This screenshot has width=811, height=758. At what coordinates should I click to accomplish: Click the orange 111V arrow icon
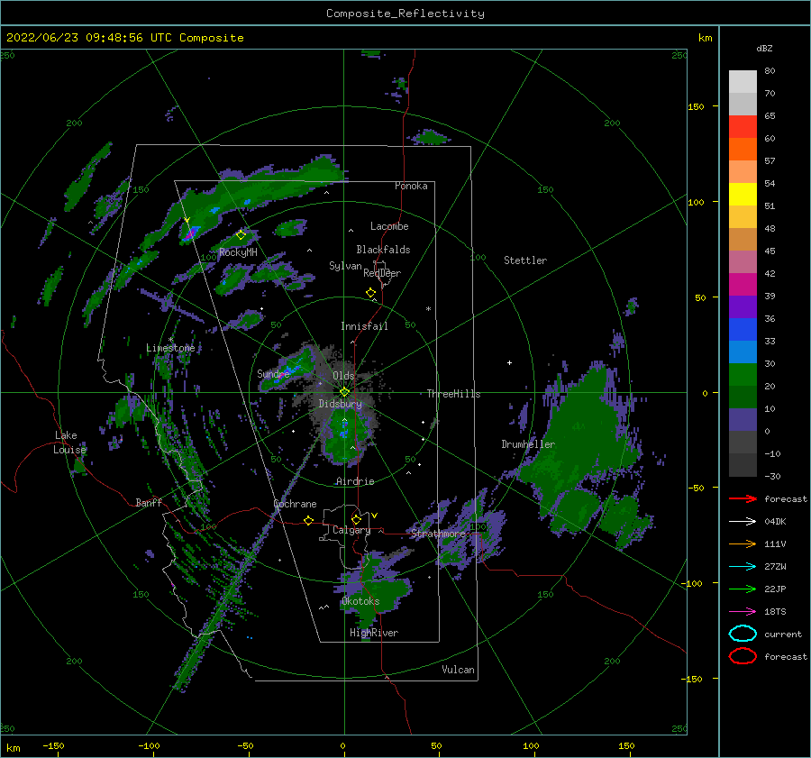click(x=743, y=543)
